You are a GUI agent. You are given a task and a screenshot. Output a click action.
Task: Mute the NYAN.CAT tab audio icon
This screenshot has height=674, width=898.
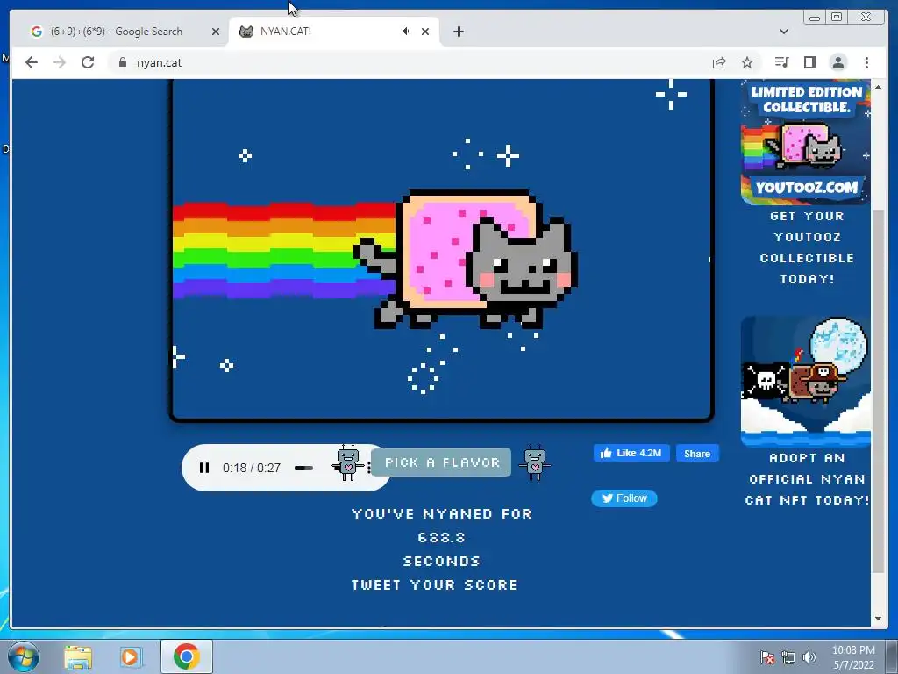406,32
